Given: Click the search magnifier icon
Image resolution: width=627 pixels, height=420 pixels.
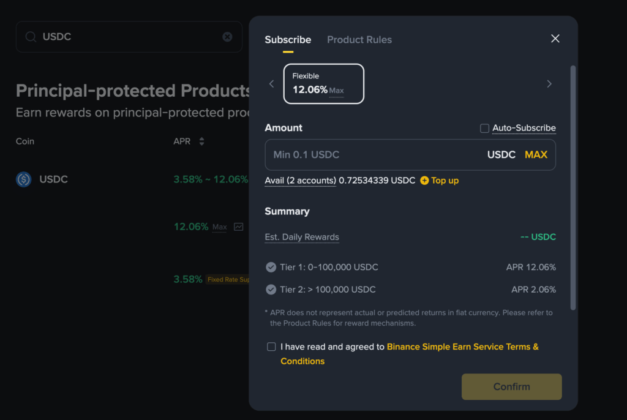Looking at the screenshot, I should pos(30,37).
